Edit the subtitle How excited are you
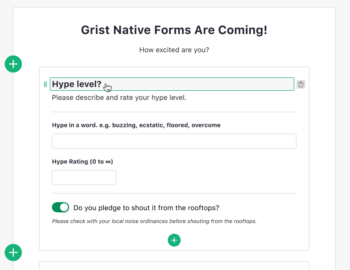Image resolution: width=350 pixels, height=270 pixels. tap(174, 50)
